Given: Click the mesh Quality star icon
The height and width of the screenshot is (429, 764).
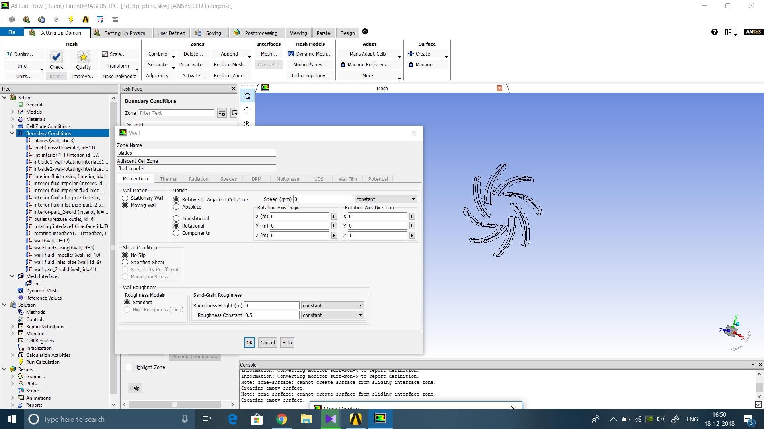Looking at the screenshot, I should pyautogui.click(x=83, y=57).
